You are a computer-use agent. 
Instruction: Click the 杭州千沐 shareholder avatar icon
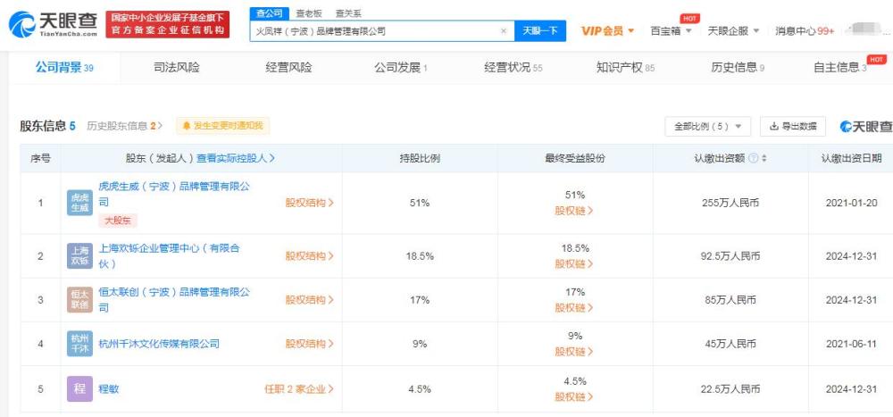pyautogui.click(x=79, y=344)
